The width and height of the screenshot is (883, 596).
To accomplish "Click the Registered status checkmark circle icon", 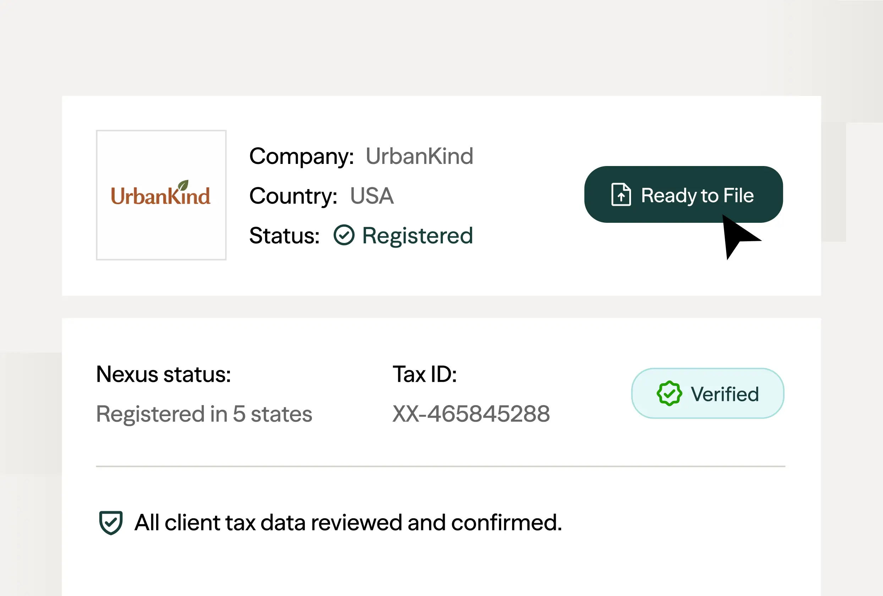I will coord(344,235).
